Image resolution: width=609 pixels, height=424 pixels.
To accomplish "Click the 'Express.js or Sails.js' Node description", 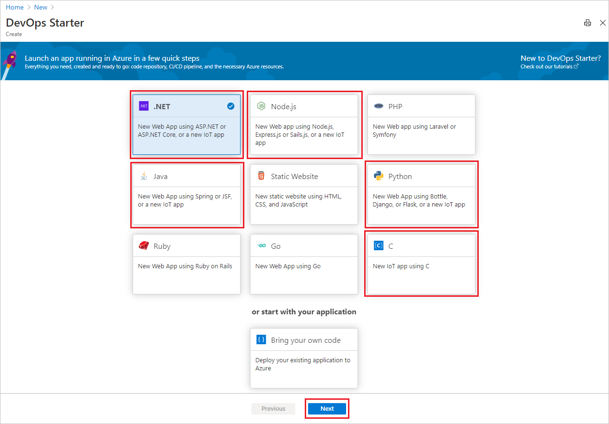I will [x=300, y=134].
